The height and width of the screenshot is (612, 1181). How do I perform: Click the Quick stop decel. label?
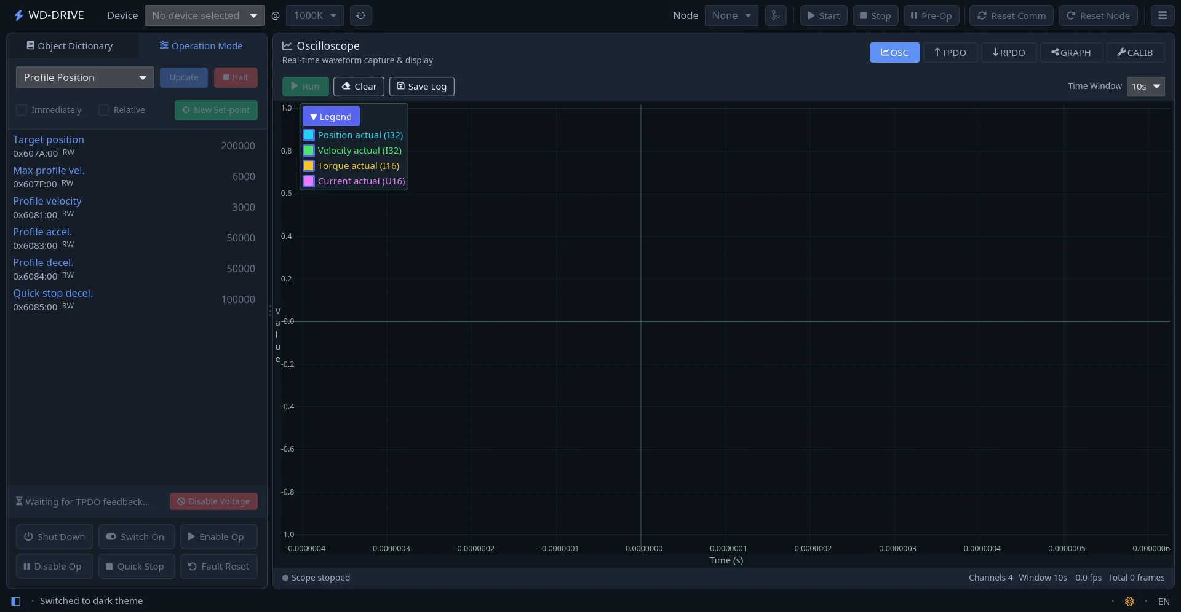[x=53, y=293]
